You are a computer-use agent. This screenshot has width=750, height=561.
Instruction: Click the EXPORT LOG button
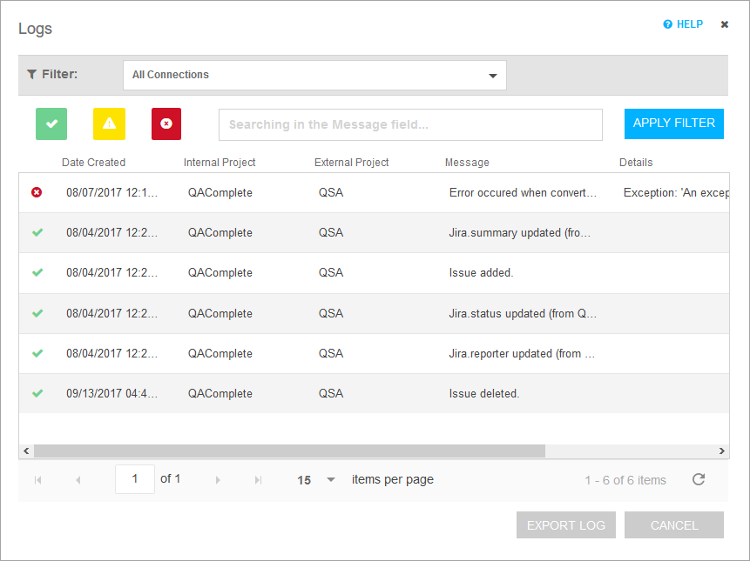click(565, 524)
